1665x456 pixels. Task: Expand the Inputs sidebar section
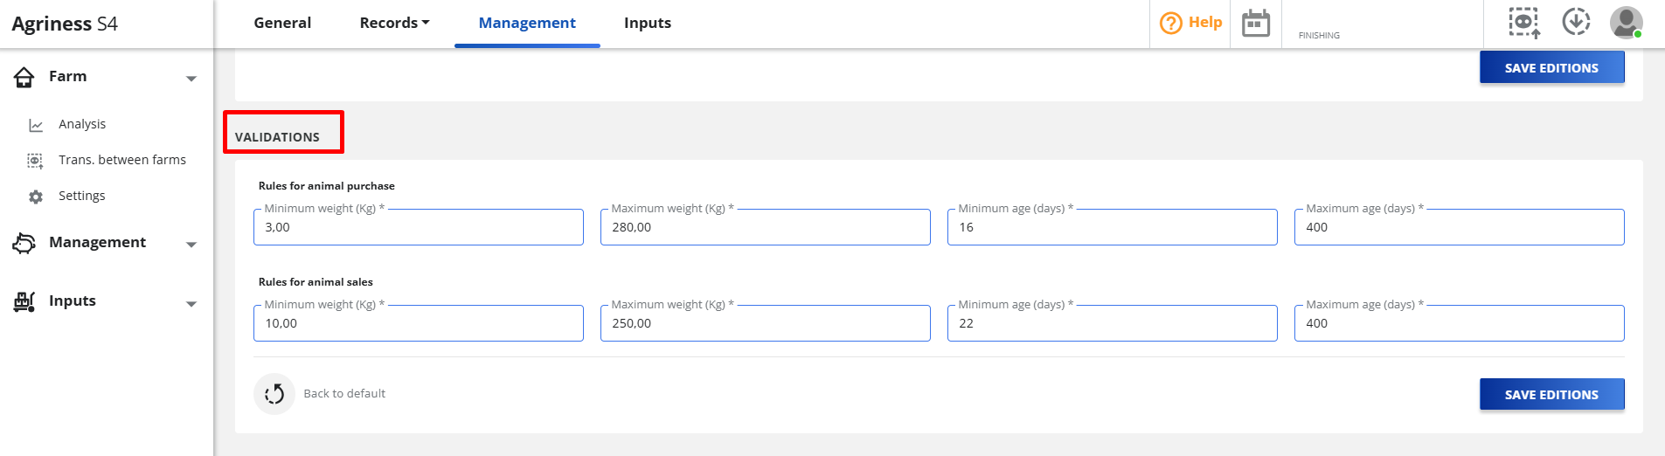point(191,302)
